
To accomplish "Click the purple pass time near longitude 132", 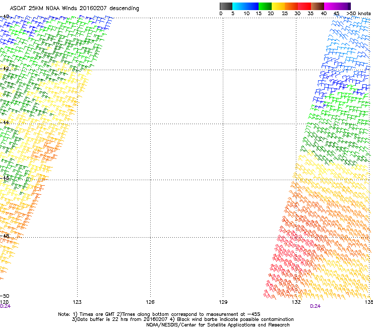I will pyautogui.click(x=315, y=306).
